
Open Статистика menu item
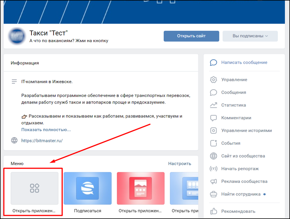[234, 105]
